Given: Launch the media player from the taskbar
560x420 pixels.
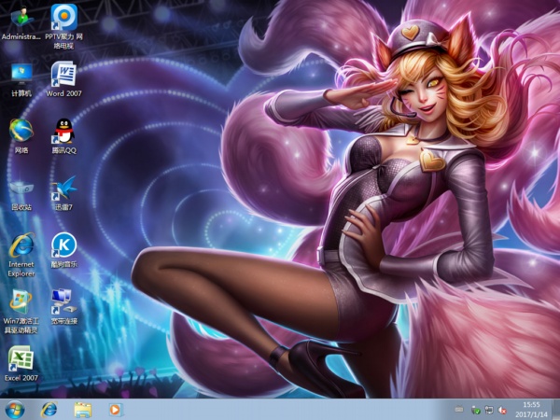Looking at the screenshot, I should [115, 410].
